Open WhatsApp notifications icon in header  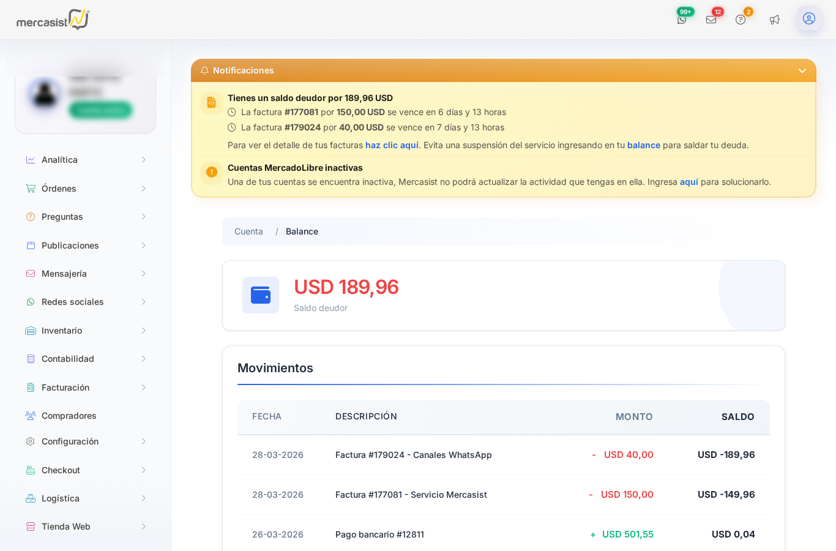coord(682,20)
